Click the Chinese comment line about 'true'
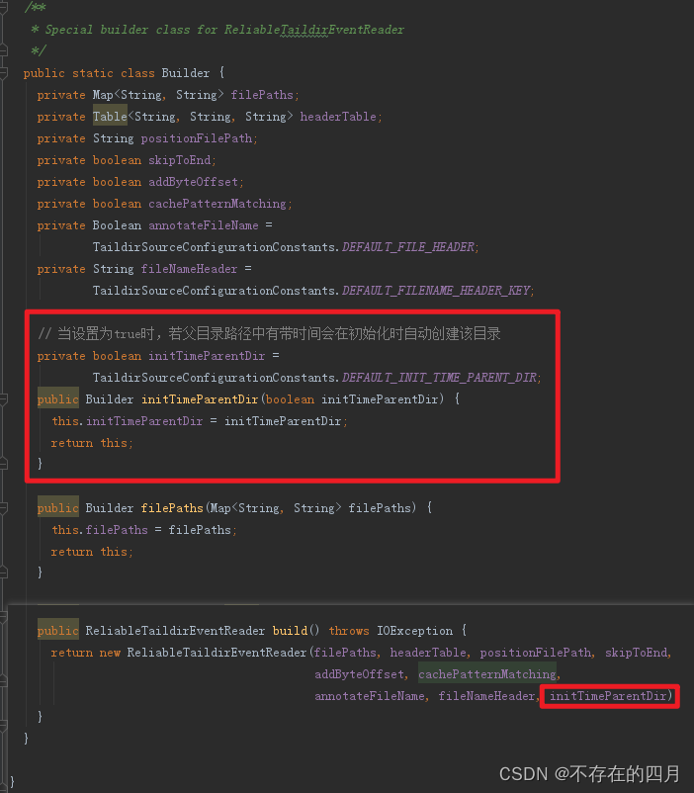Viewport: 694px width, 793px height. 269,334
